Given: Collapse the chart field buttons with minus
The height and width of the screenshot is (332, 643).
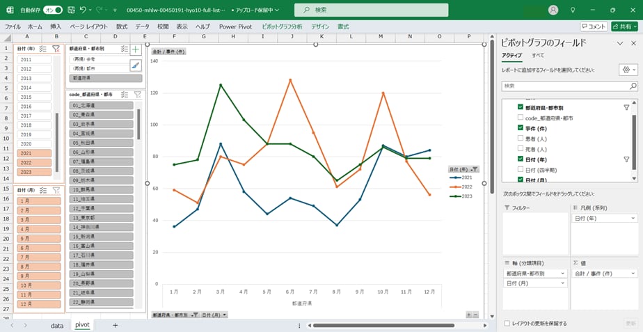Looking at the screenshot, I should click(475, 315).
